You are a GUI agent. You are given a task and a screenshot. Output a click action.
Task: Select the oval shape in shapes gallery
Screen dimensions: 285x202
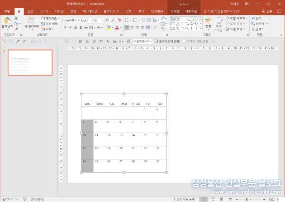pyautogui.click(x=196, y=19)
